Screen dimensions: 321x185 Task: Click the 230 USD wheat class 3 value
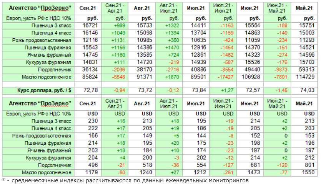pos(88,121)
